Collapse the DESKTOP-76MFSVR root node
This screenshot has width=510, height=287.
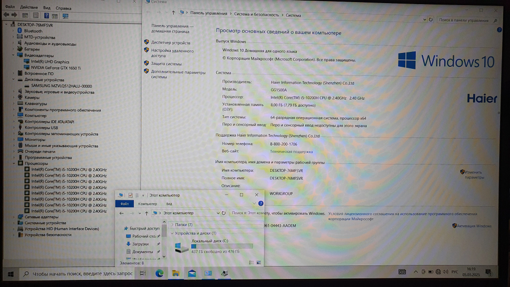tap(6, 24)
